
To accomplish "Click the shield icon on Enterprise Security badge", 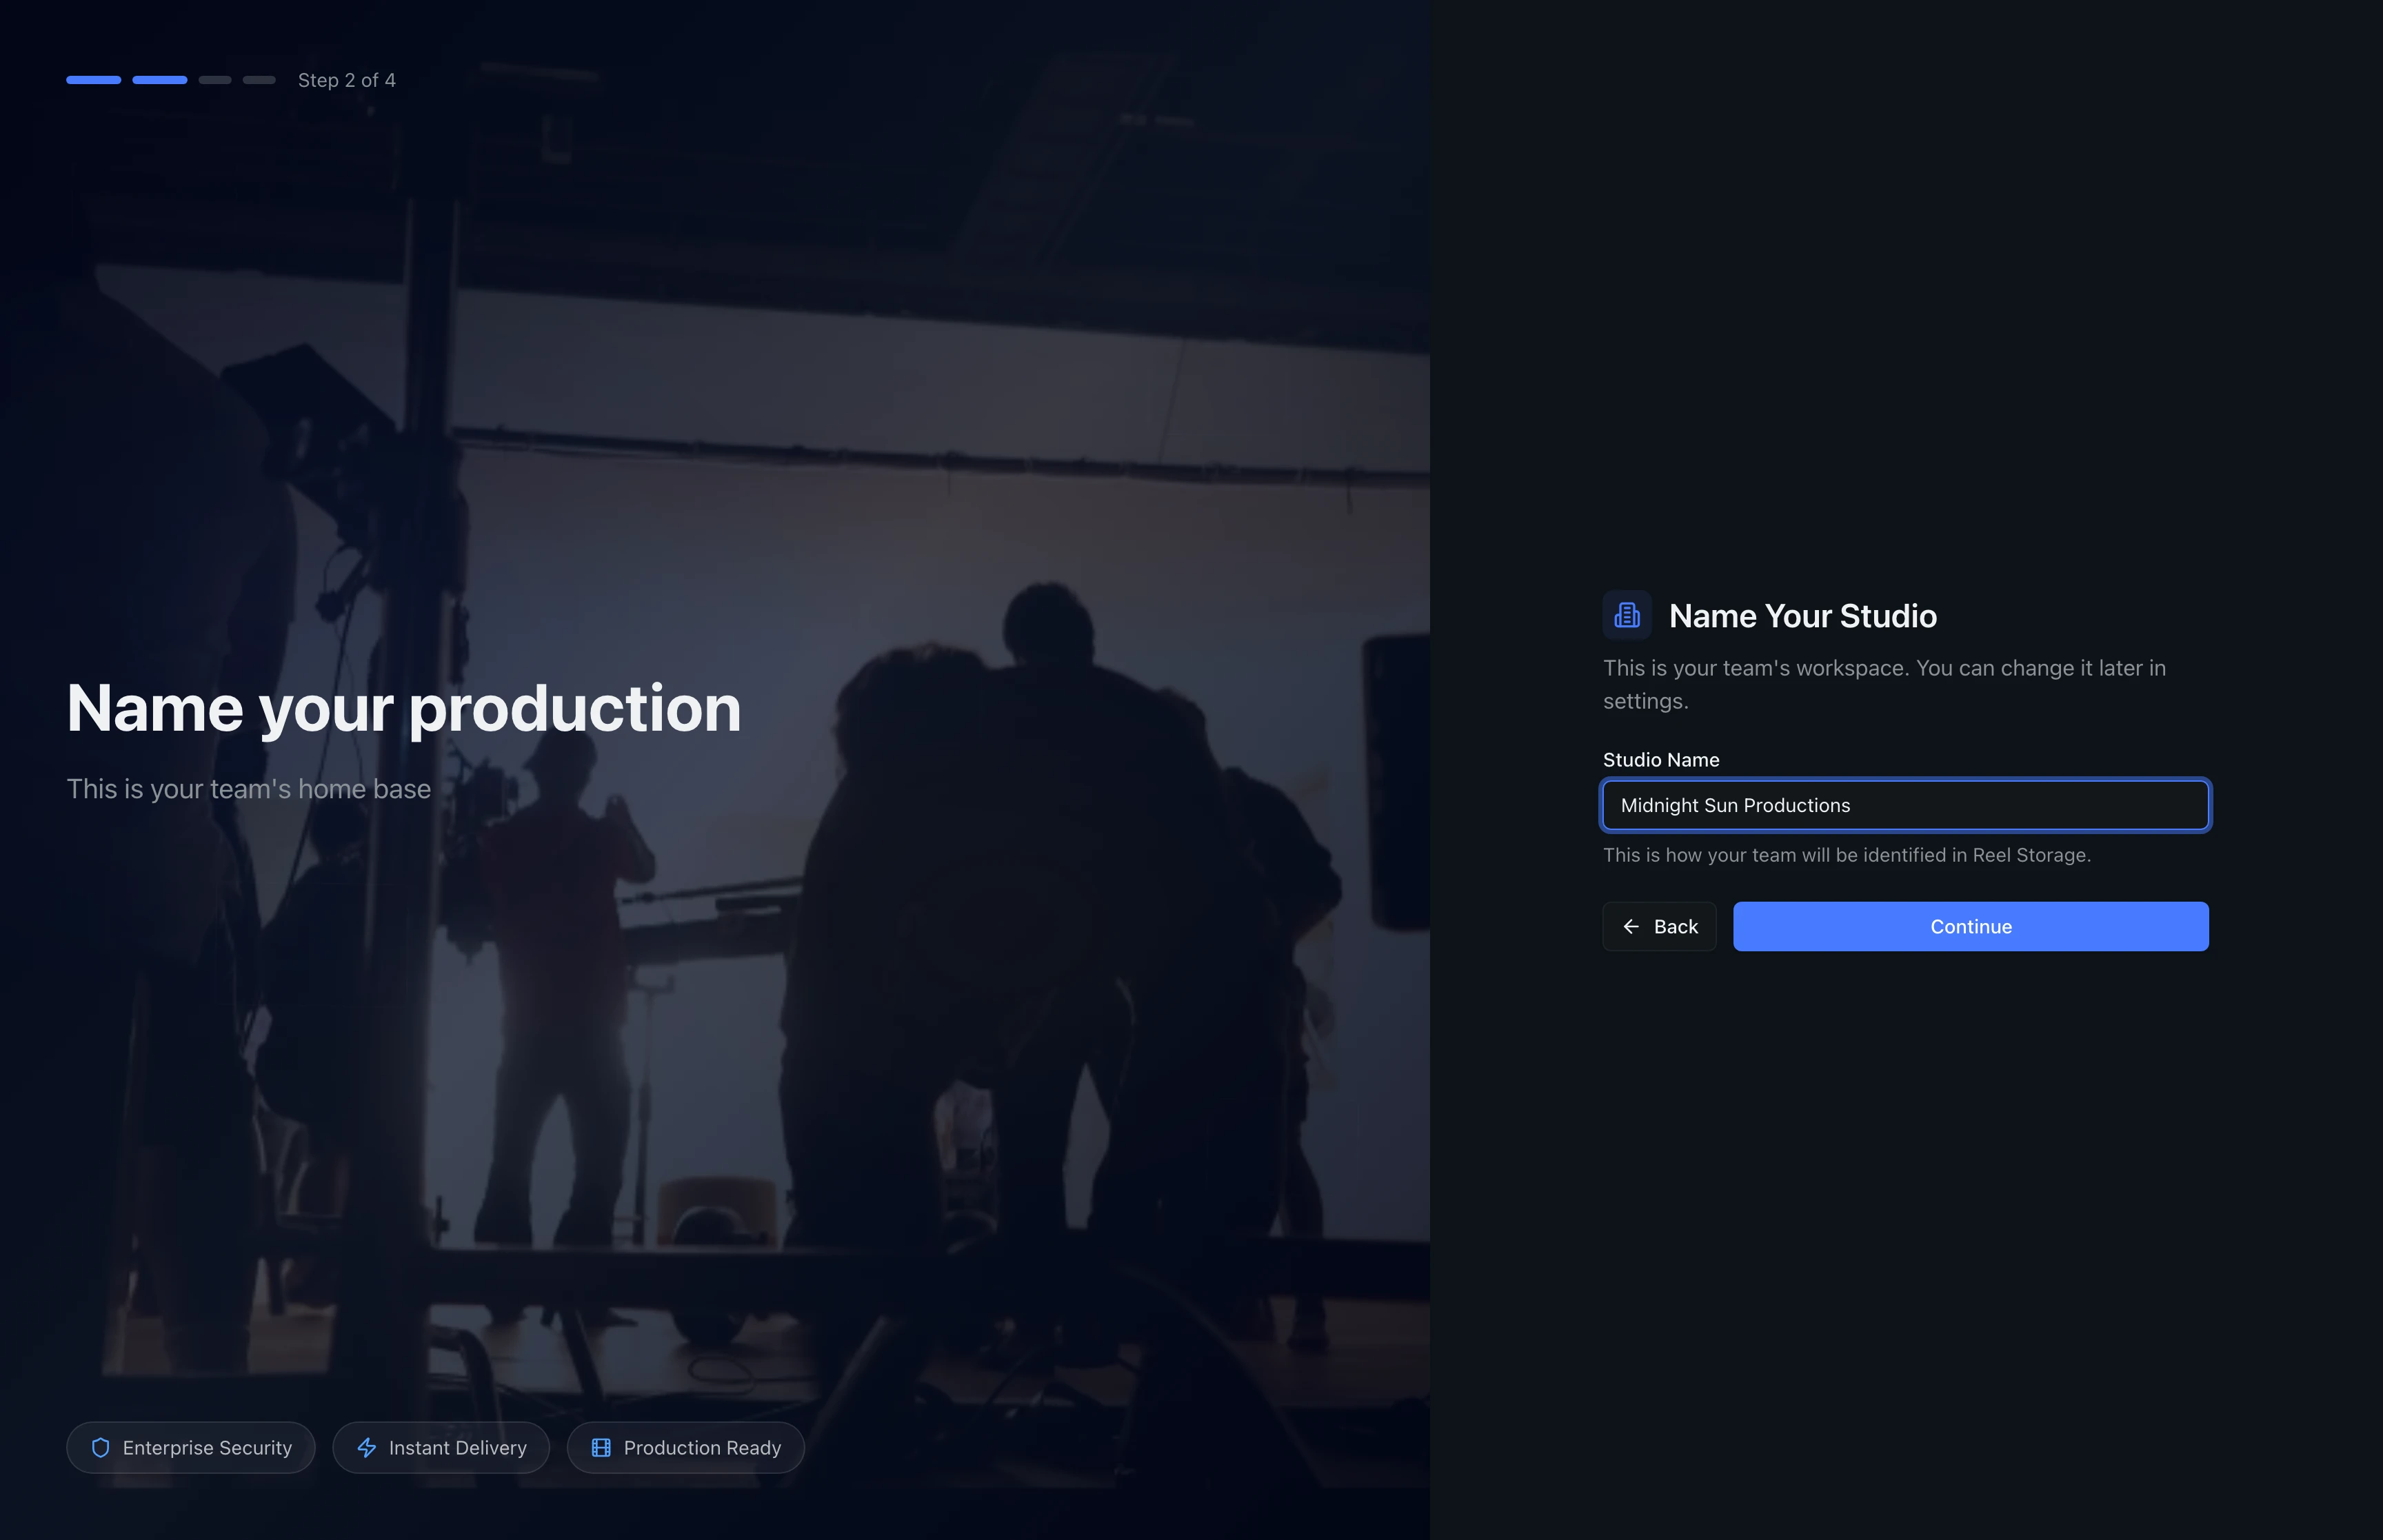I will 100,1447.
